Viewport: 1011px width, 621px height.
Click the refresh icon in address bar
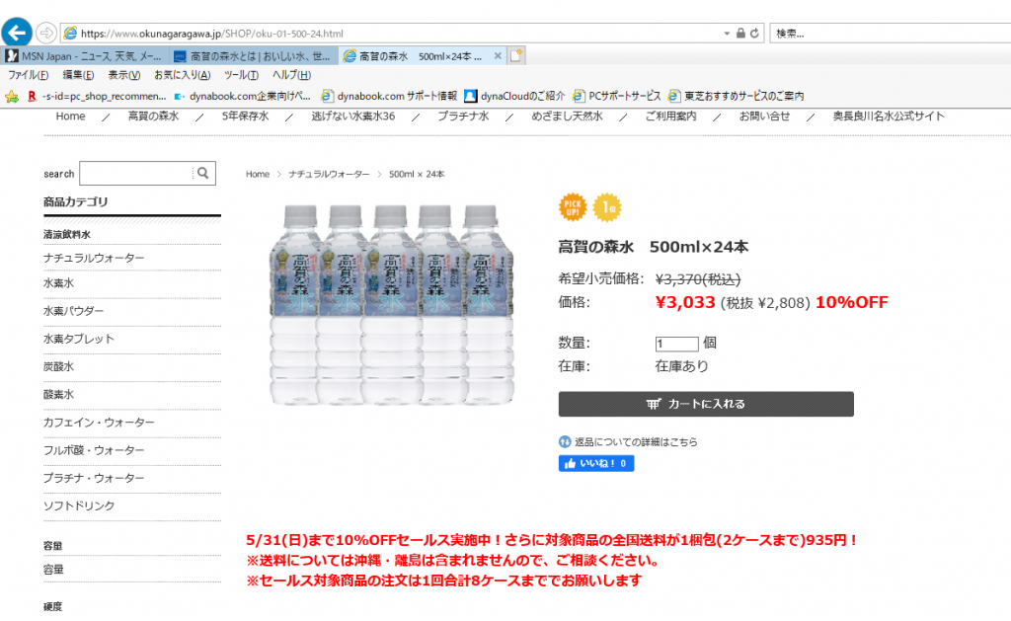[x=753, y=33]
